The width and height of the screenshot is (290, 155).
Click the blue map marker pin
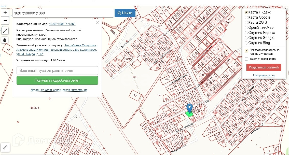click(x=189, y=108)
